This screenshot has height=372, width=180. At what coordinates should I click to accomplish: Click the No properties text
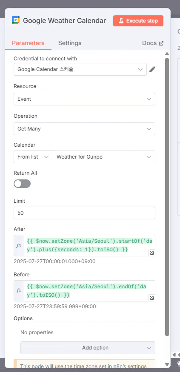tap(37, 332)
